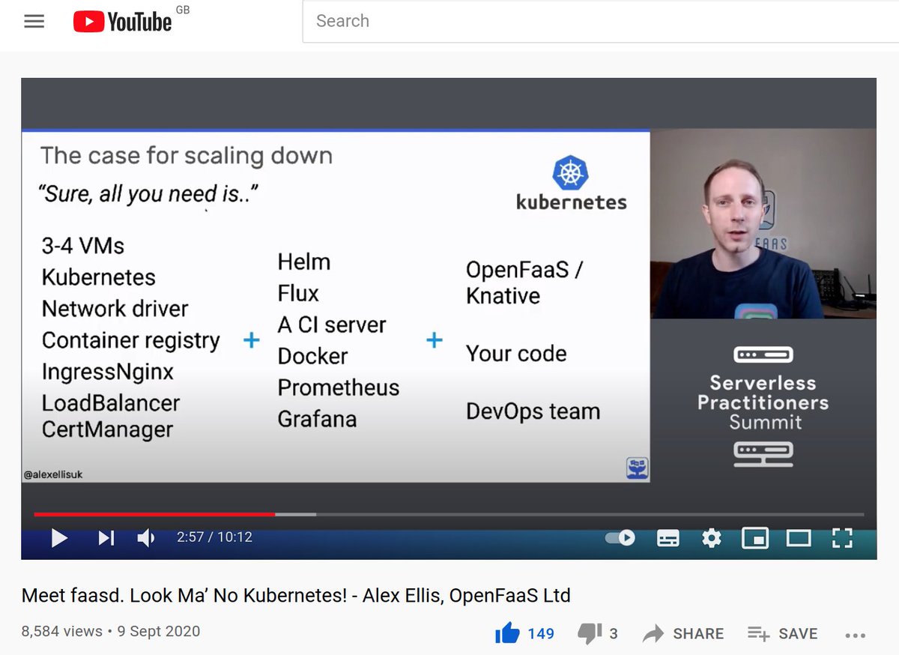Screen dimensions: 899x655
Task: Open the more actions ellipsis menu
Action: pyautogui.click(x=855, y=635)
